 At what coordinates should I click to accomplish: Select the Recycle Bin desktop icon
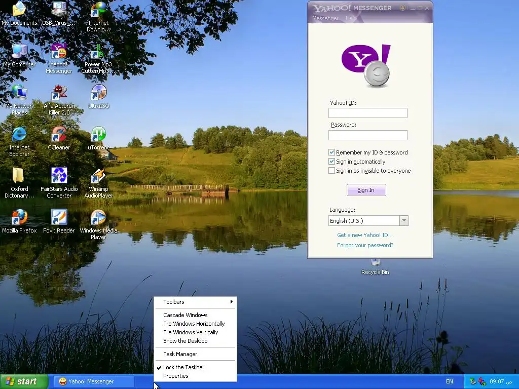pos(376,267)
